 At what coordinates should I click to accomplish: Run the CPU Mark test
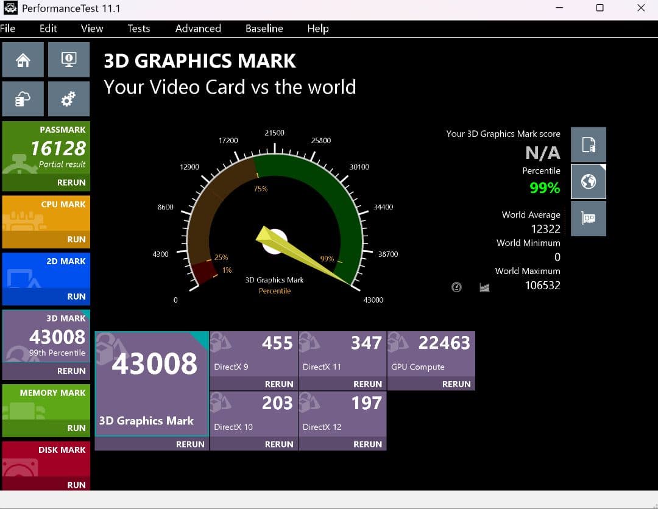tap(76, 239)
